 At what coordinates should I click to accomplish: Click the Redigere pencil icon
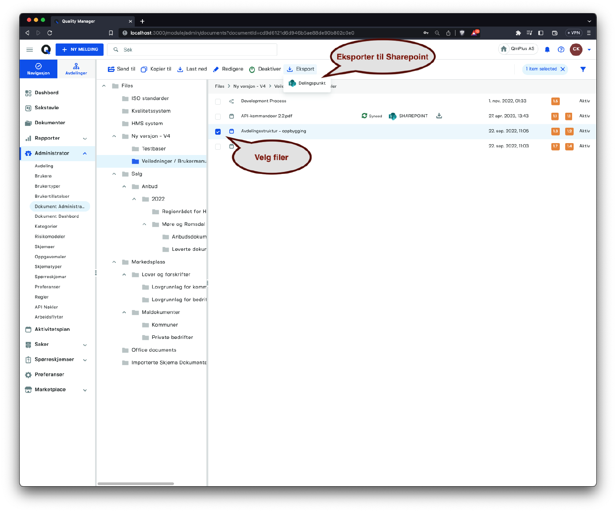pos(216,69)
